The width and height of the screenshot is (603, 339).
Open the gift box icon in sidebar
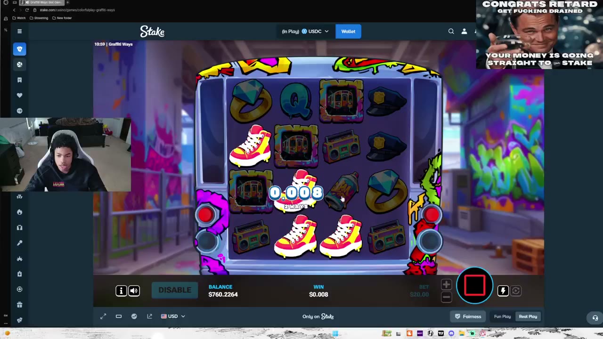(19, 305)
